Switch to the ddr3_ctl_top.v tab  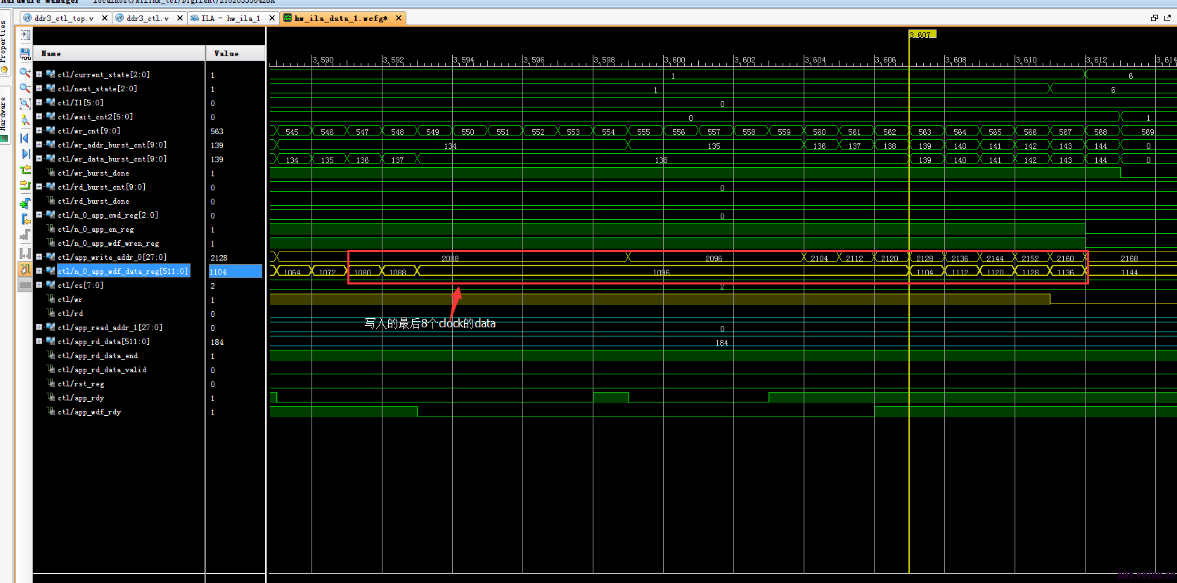pyautogui.click(x=63, y=18)
